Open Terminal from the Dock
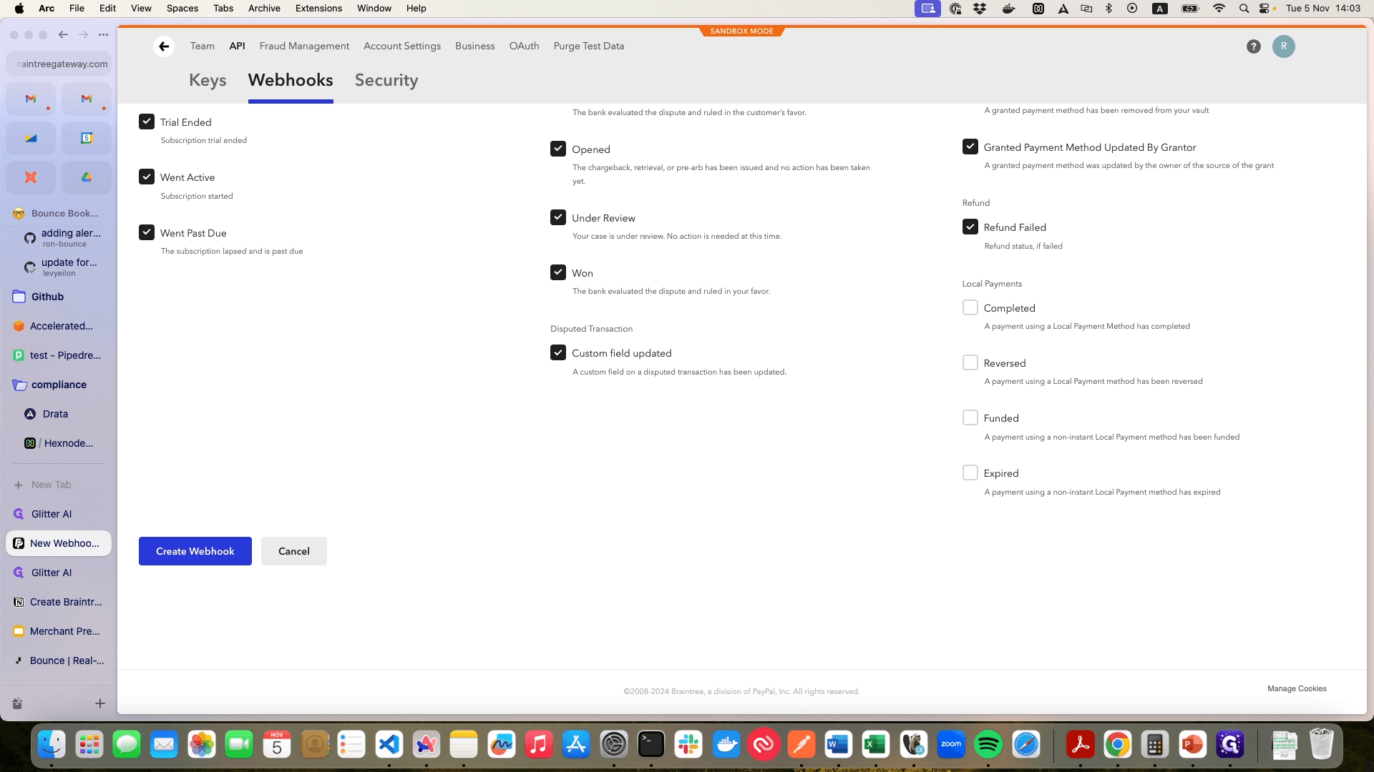The image size is (1374, 772). pyautogui.click(x=651, y=745)
